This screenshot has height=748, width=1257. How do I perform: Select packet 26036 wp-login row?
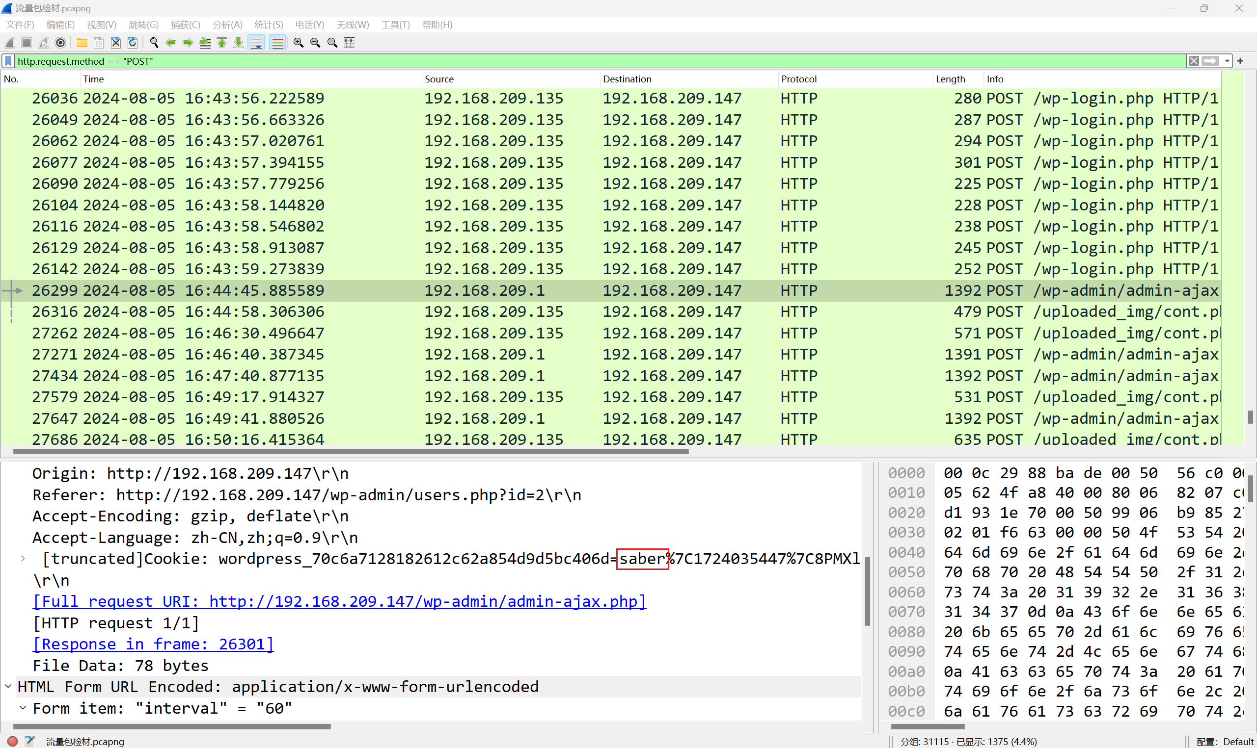coord(610,98)
